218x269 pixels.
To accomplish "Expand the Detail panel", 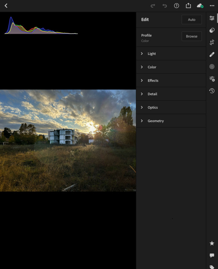I will coord(171,94).
